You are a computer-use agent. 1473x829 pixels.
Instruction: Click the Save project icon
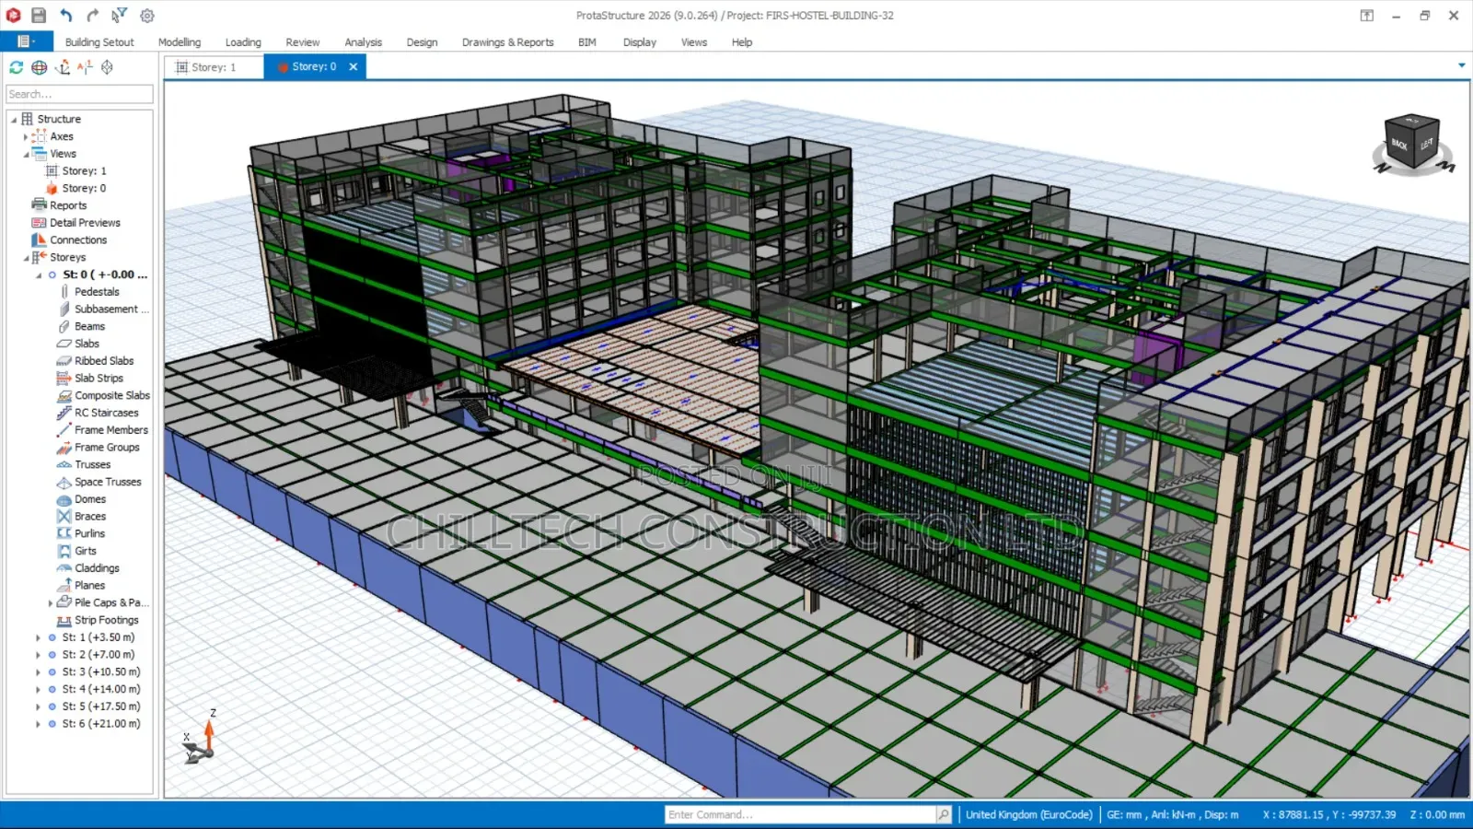(39, 15)
